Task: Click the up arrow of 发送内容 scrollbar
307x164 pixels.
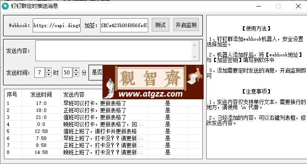Action: (194, 45)
